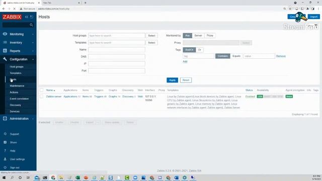Click the DNS filter input field

[x=117, y=56]
